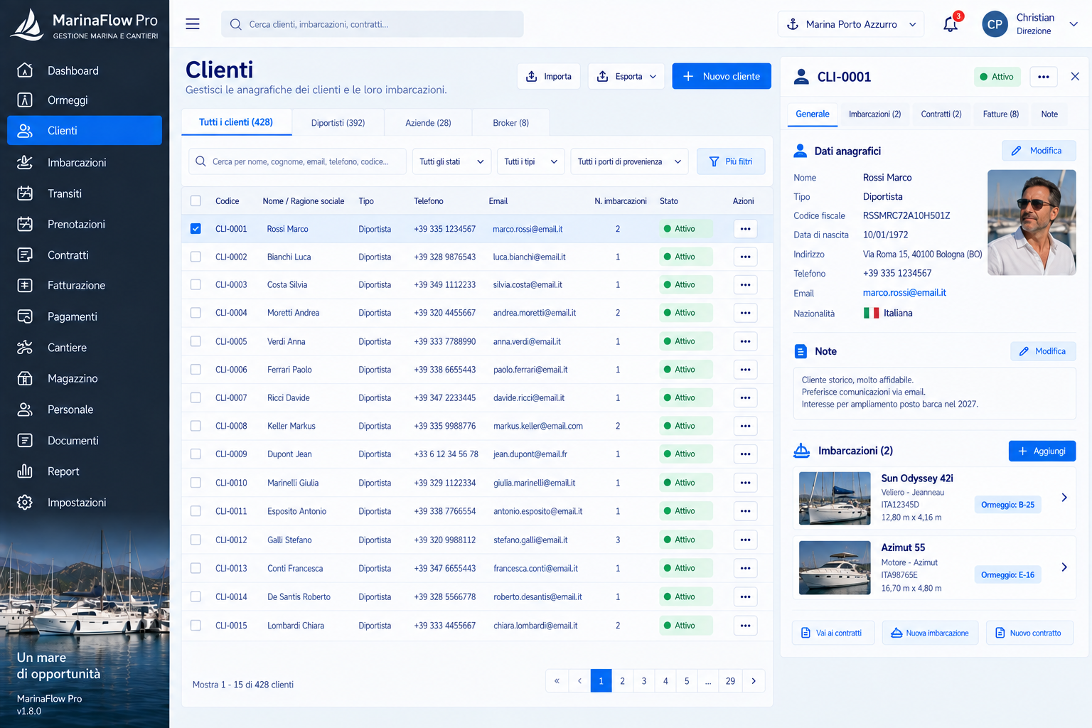Open the more options button in CLI-0001 panel
Screen dimensions: 1092x728
[1043, 77]
